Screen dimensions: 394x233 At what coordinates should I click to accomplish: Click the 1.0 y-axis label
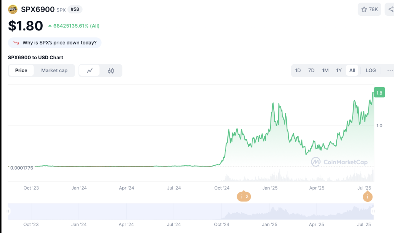coord(379,126)
